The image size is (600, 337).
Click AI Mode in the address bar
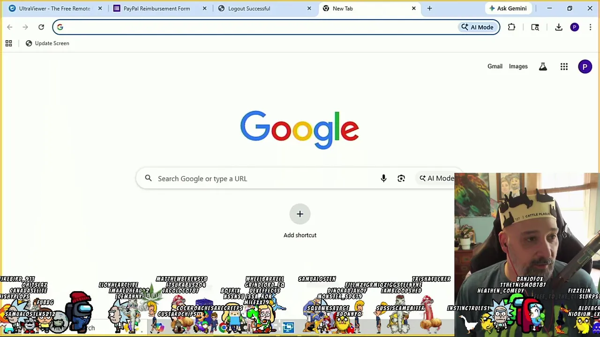(477, 27)
